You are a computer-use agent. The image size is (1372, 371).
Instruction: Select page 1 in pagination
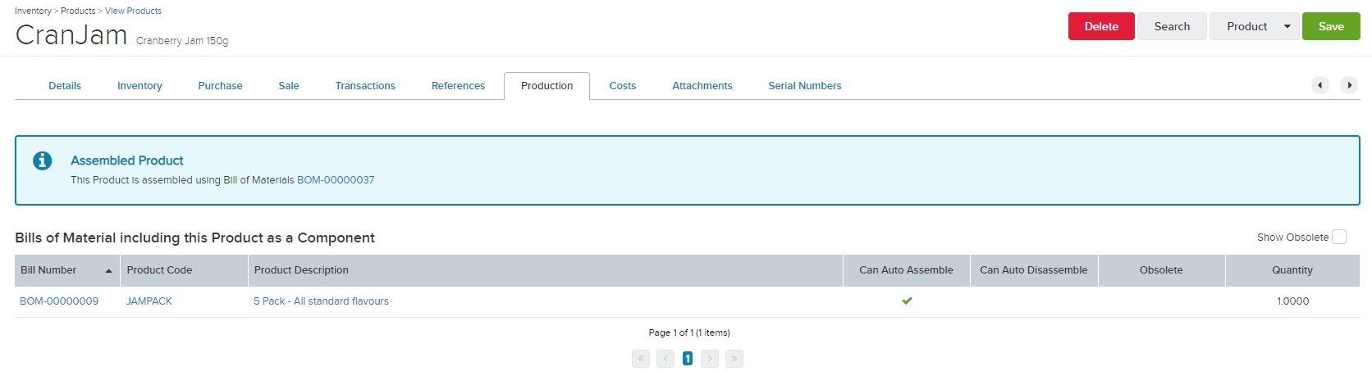pyautogui.click(x=688, y=359)
